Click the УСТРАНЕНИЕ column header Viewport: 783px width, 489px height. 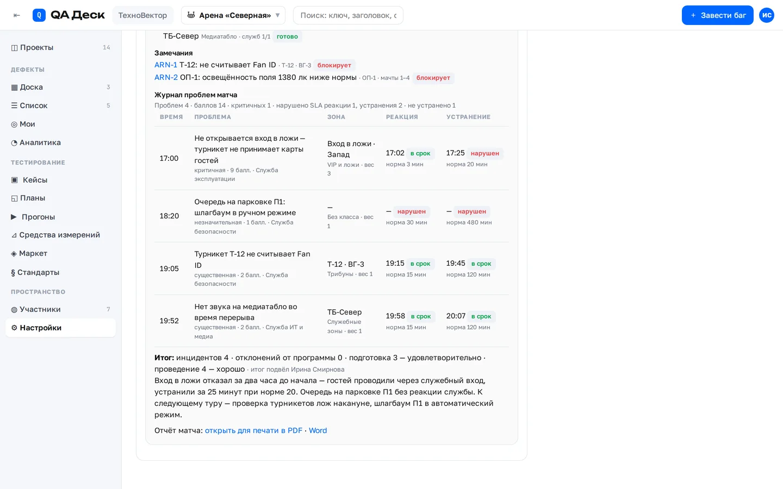click(x=468, y=117)
